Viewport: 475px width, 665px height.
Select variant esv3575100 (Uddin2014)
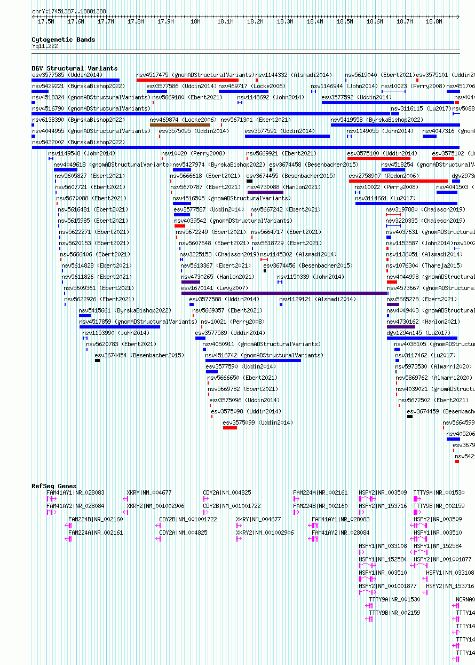pyautogui.click(x=382, y=153)
